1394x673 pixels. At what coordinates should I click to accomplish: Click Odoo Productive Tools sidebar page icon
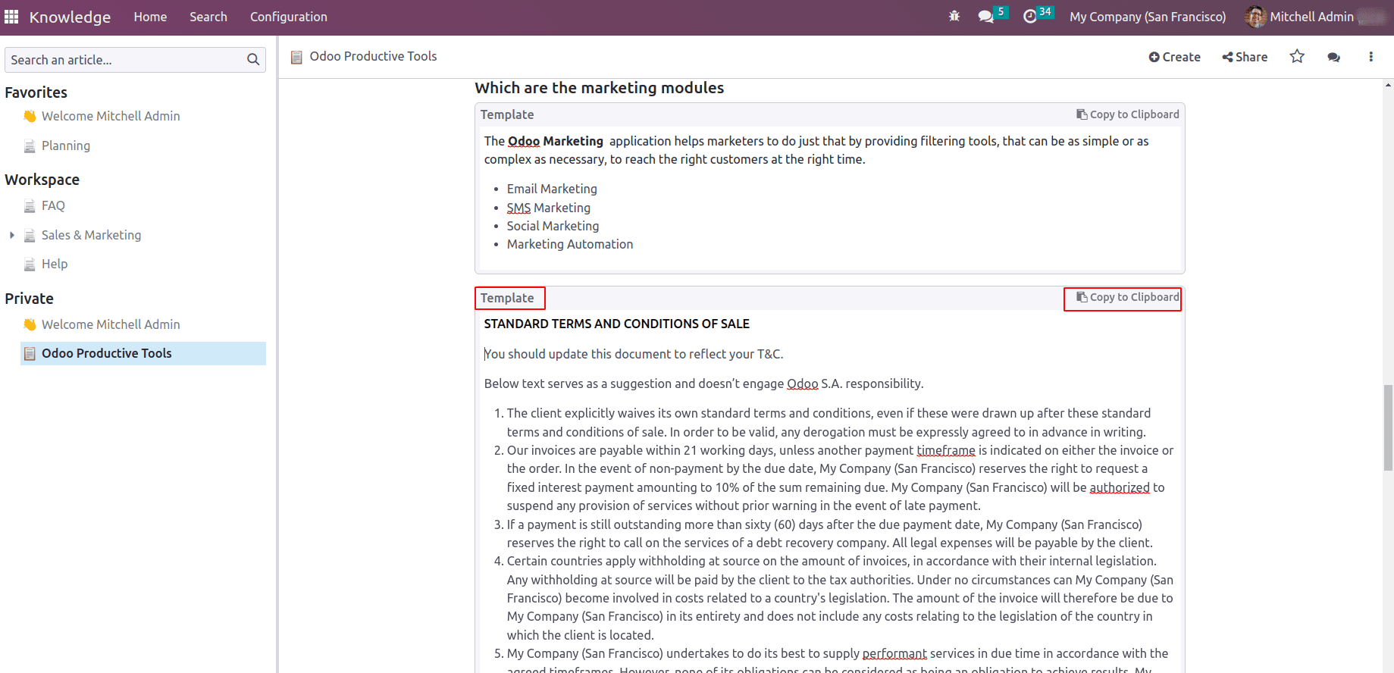30,353
